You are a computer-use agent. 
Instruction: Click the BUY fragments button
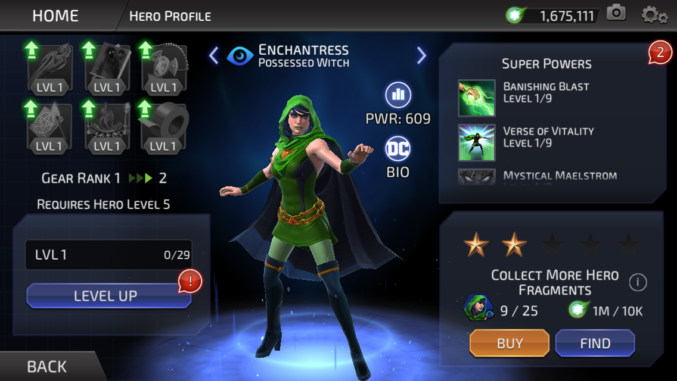pos(510,343)
